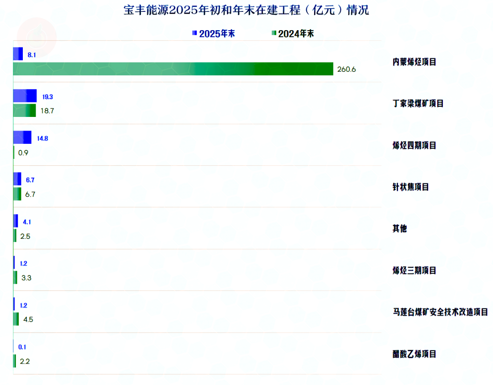This screenshot has height=385, width=493.
Task: Toggle the 2024年末 legend label
Action: pos(296,33)
